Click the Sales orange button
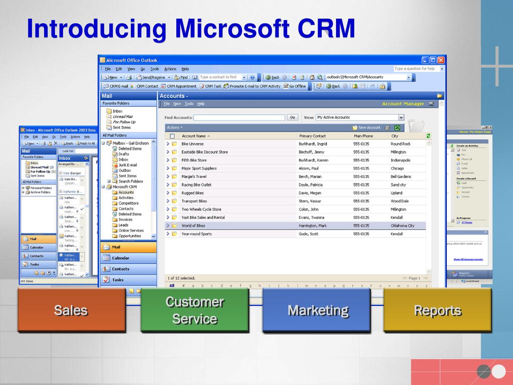The height and width of the screenshot is (385, 513). (71, 310)
